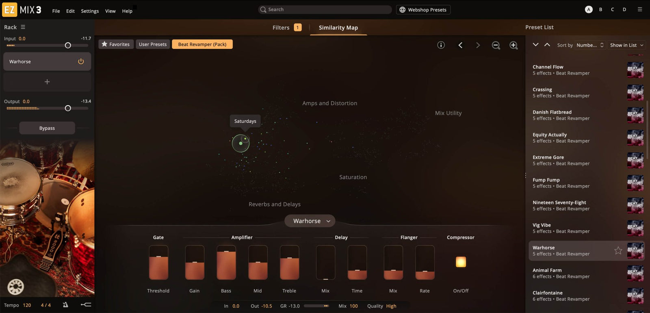Screen dimensions: 650x313
Task: Adjust the Input level slider handle
Action: (68, 46)
